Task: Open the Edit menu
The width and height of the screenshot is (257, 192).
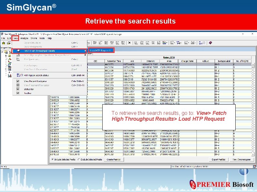Action: tap(9, 38)
